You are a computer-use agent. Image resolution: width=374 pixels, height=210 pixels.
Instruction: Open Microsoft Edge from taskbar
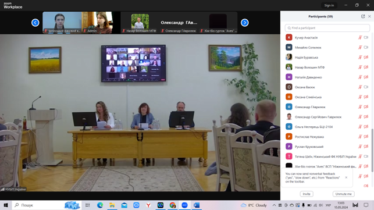100,205
